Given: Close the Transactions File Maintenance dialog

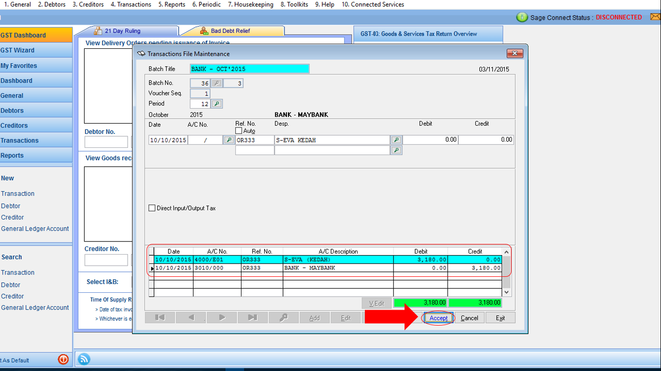Looking at the screenshot, I should coord(514,54).
